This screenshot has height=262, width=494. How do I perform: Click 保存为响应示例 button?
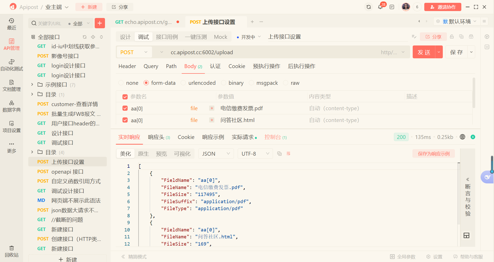click(434, 154)
